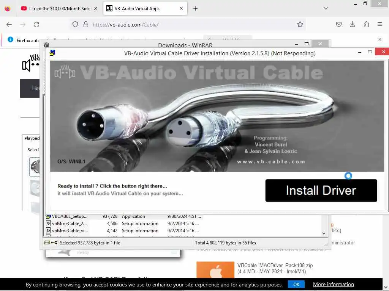Viewport: 389px width, 291px height.
Task: Click the WinRAR status bar key icon
Action: [x=54, y=243]
